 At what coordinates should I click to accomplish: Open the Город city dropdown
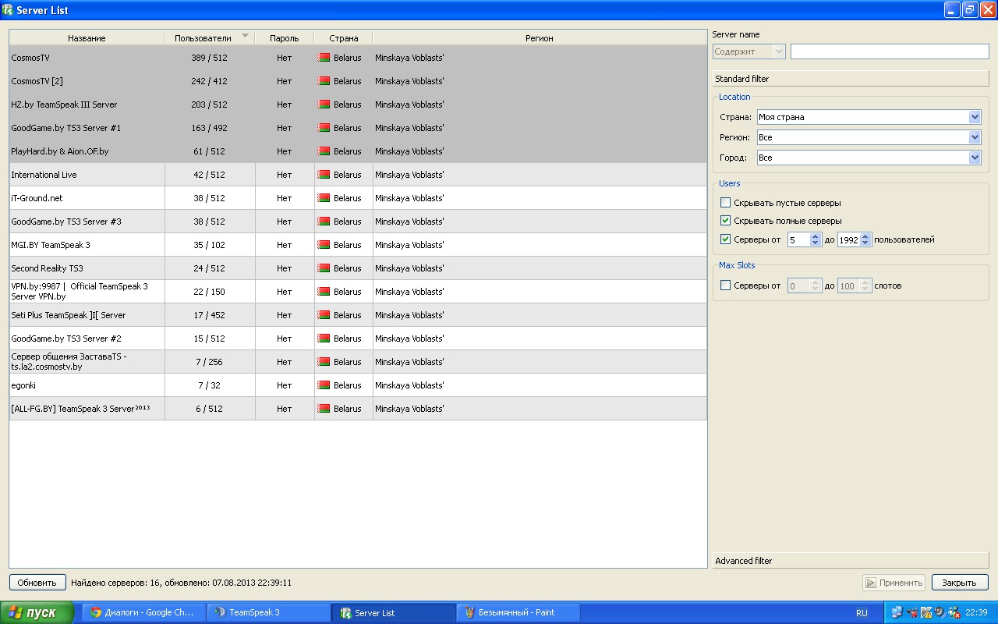(x=975, y=158)
